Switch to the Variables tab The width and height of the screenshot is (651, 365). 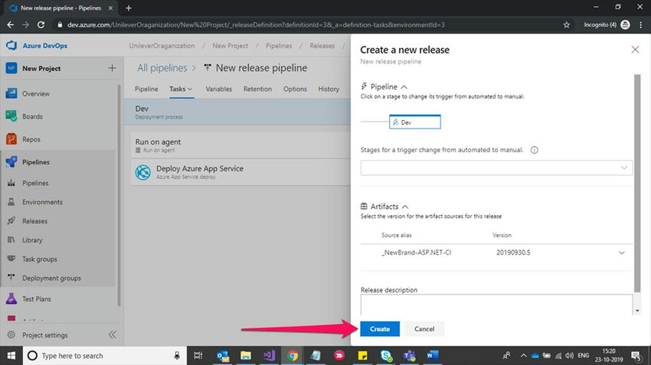point(219,89)
